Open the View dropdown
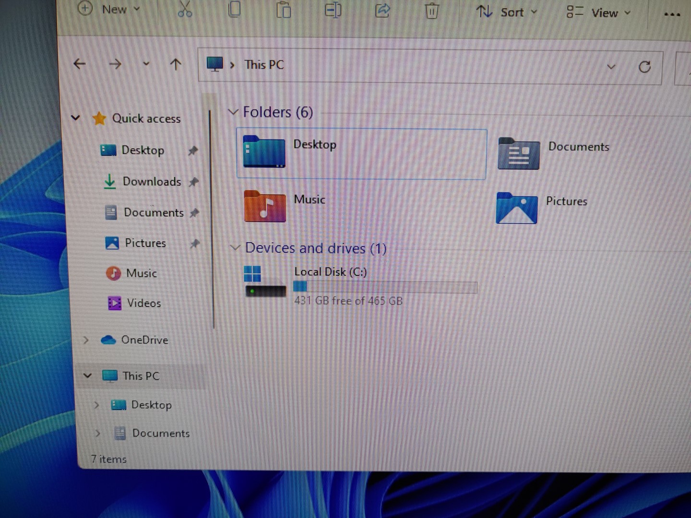 click(598, 13)
